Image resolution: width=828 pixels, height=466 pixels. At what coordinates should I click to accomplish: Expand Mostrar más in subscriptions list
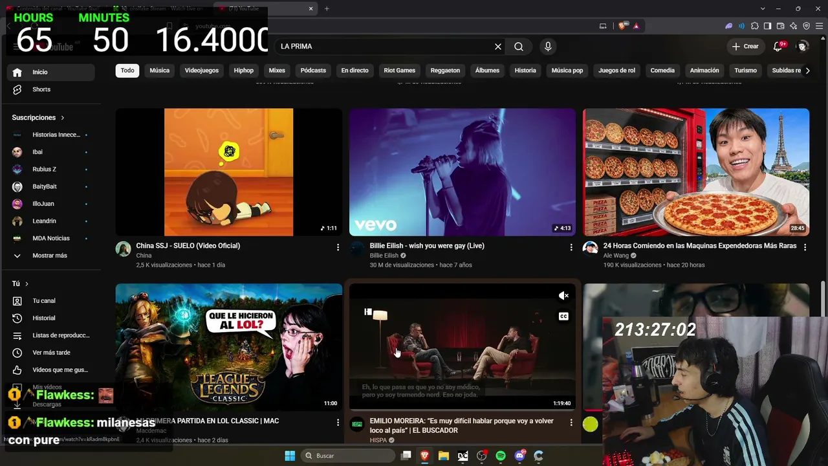[52, 256]
